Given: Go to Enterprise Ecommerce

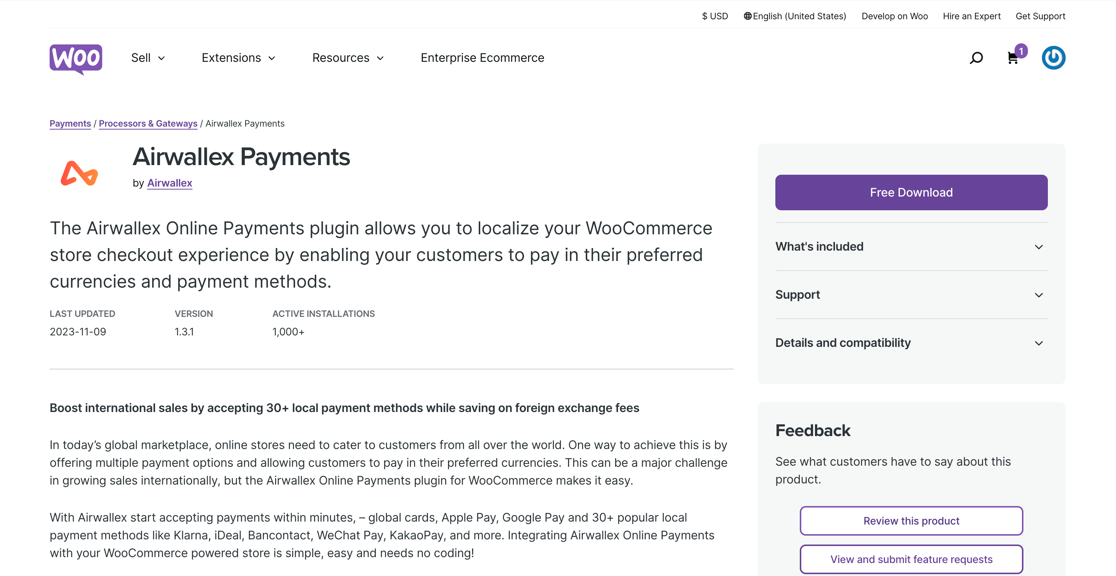Looking at the screenshot, I should click(482, 58).
